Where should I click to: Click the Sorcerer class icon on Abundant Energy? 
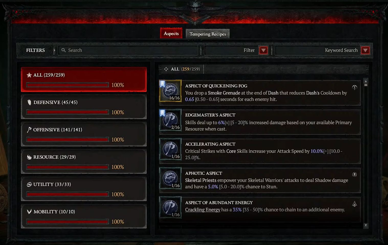point(354,204)
